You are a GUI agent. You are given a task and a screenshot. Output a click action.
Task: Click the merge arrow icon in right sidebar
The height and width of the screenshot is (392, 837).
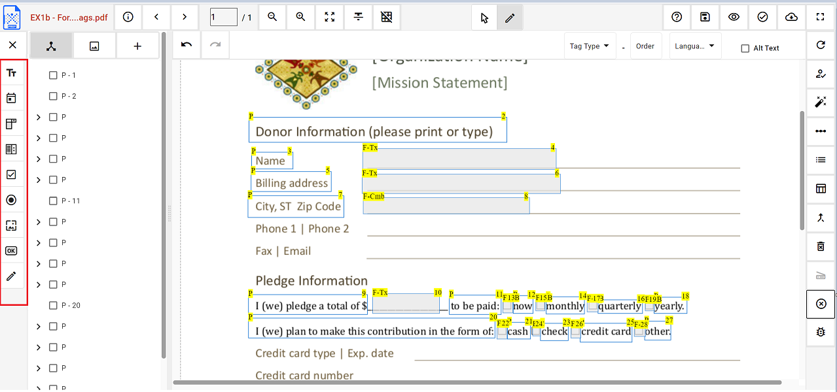pos(821,218)
